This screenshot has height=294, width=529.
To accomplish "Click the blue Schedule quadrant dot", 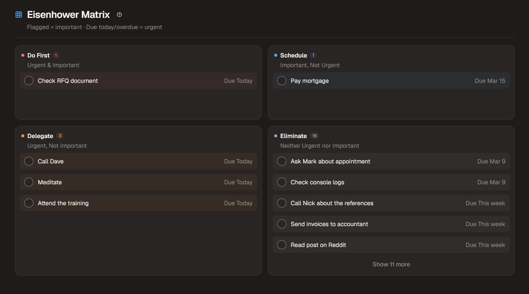I will click(276, 55).
